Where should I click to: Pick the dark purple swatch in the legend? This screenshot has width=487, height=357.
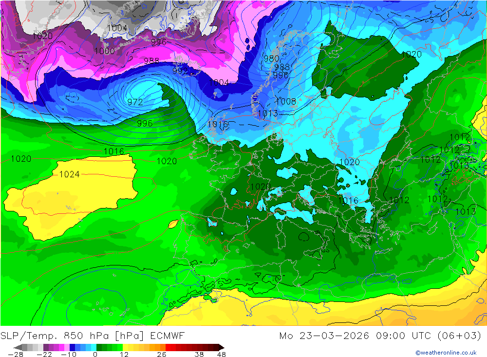pyautogui.click(x=46, y=347)
